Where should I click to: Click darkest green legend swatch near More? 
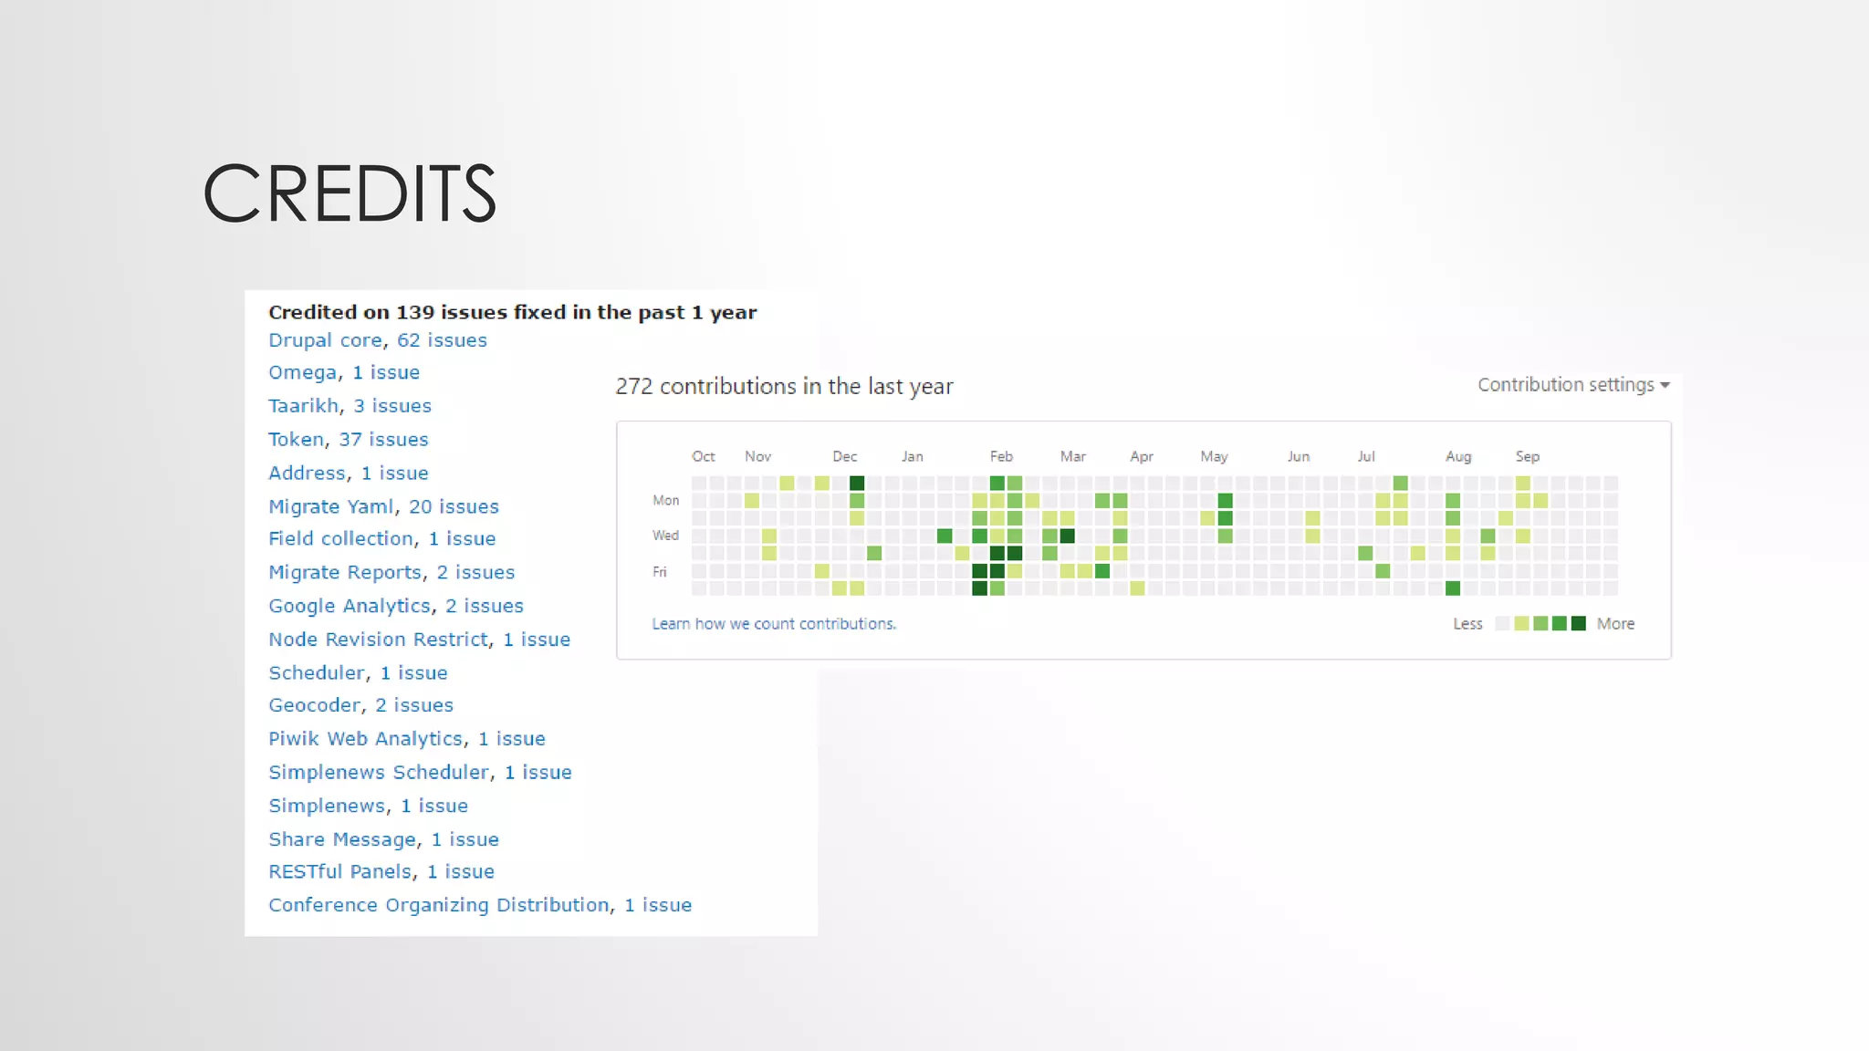[1579, 624]
